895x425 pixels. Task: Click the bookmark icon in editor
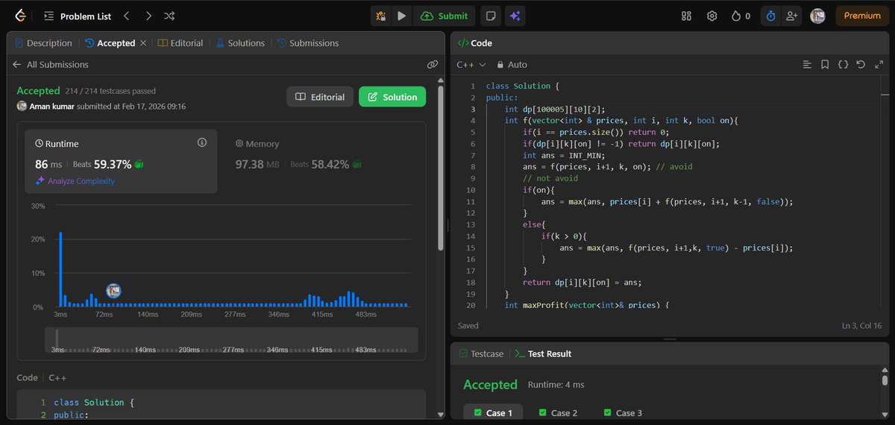(824, 65)
